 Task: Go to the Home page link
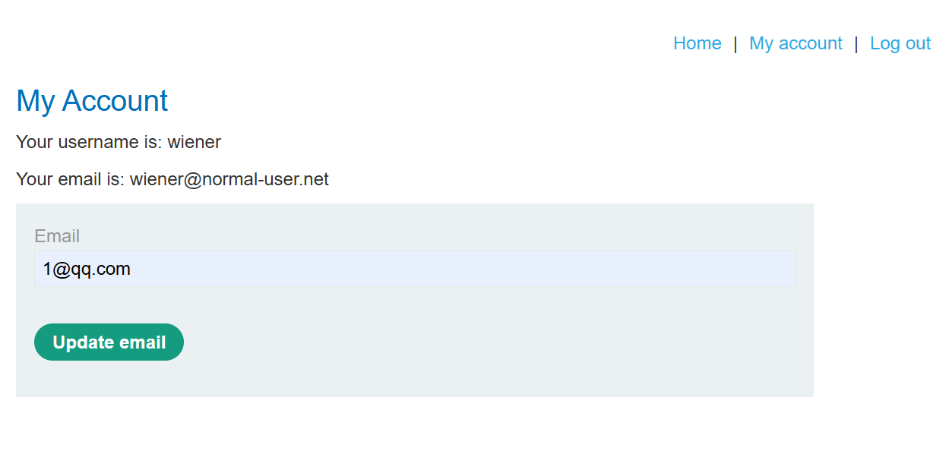[697, 44]
